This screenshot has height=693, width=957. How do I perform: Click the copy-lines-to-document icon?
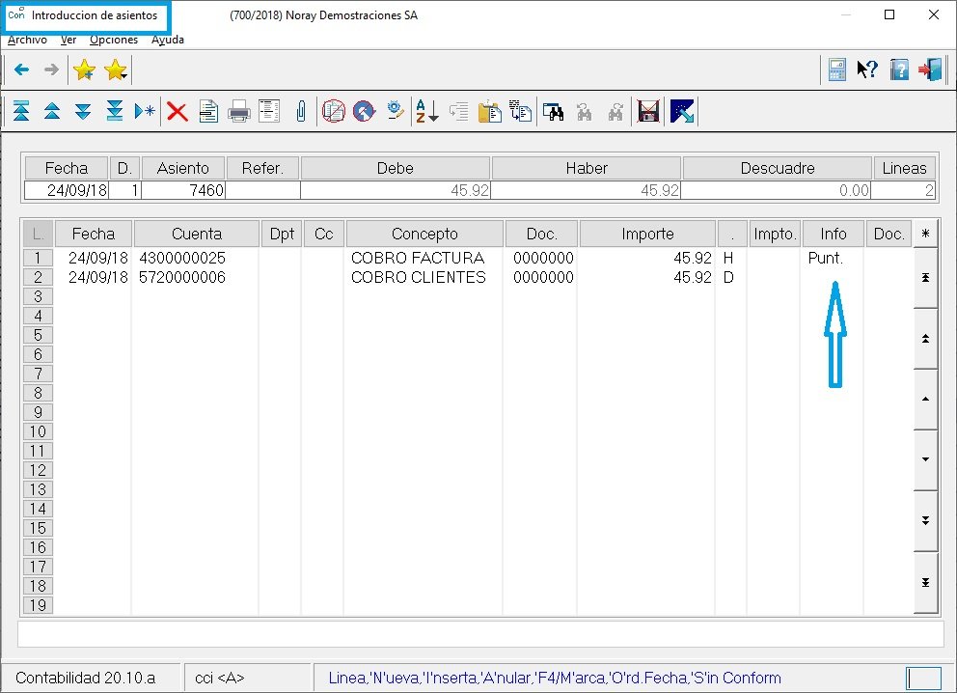[521, 111]
